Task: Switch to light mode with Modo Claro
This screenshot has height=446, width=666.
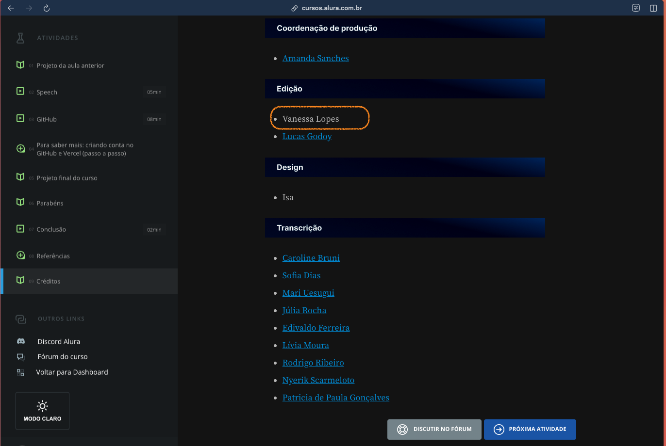Action: coord(42,411)
